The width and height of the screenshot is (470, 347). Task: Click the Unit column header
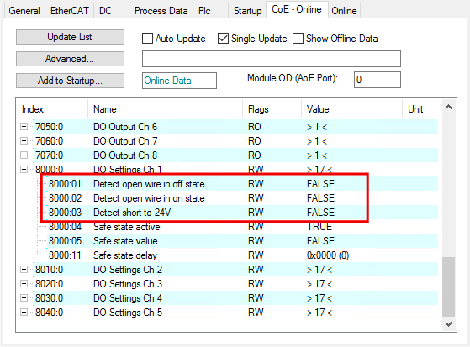419,109
